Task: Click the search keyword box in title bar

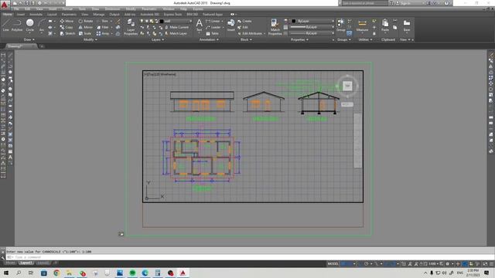Action: click(364, 3)
